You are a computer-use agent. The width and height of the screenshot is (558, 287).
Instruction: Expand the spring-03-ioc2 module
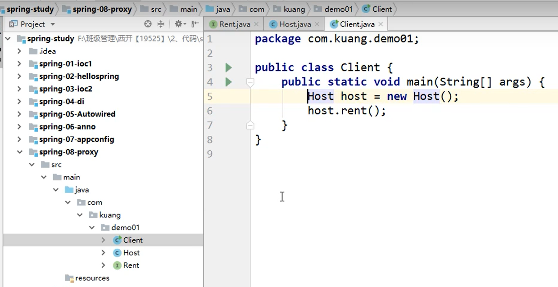[x=19, y=89]
